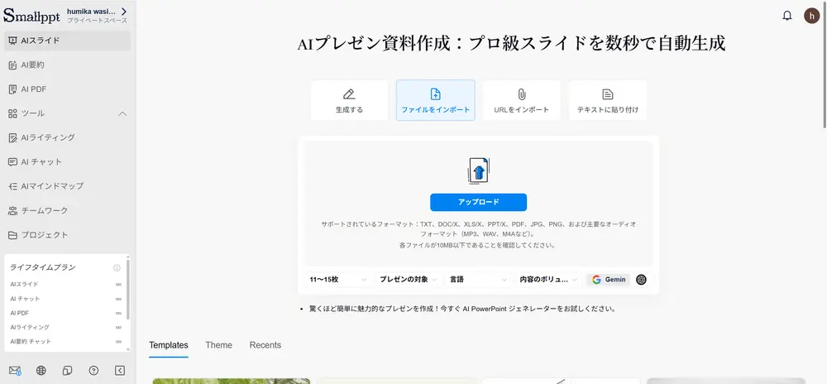Click the Smallppt logo
Viewport: 827px width, 384px height.
coord(31,15)
